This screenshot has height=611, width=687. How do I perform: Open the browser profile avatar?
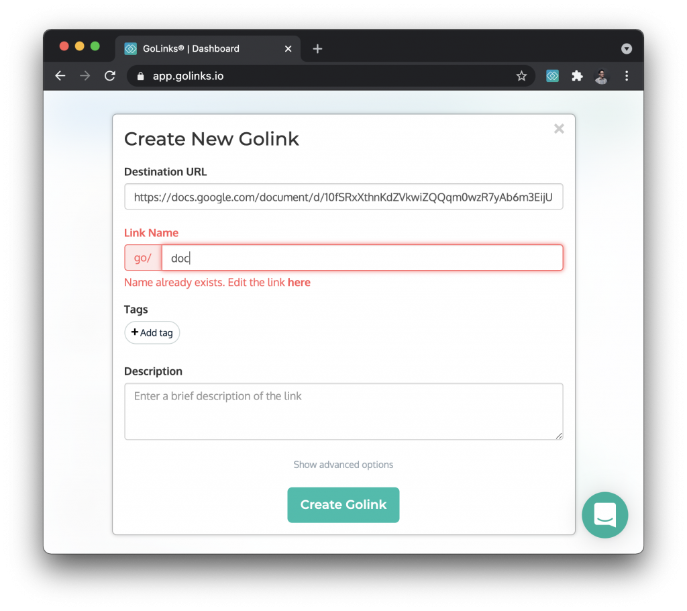[x=601, y=76]
